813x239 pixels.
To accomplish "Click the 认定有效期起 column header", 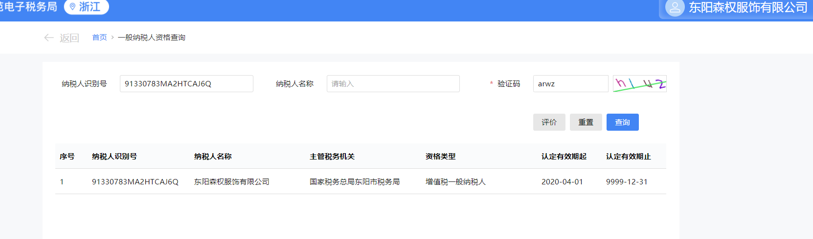I will pyautogui.click(x=564, y=157).
